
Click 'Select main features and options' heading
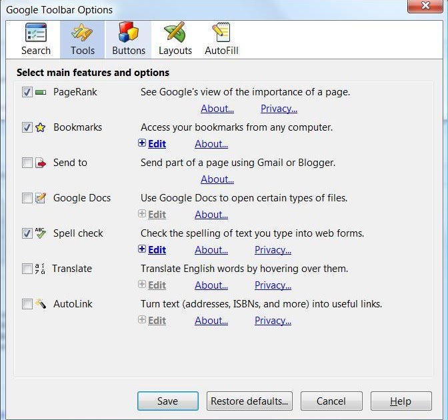93,73
